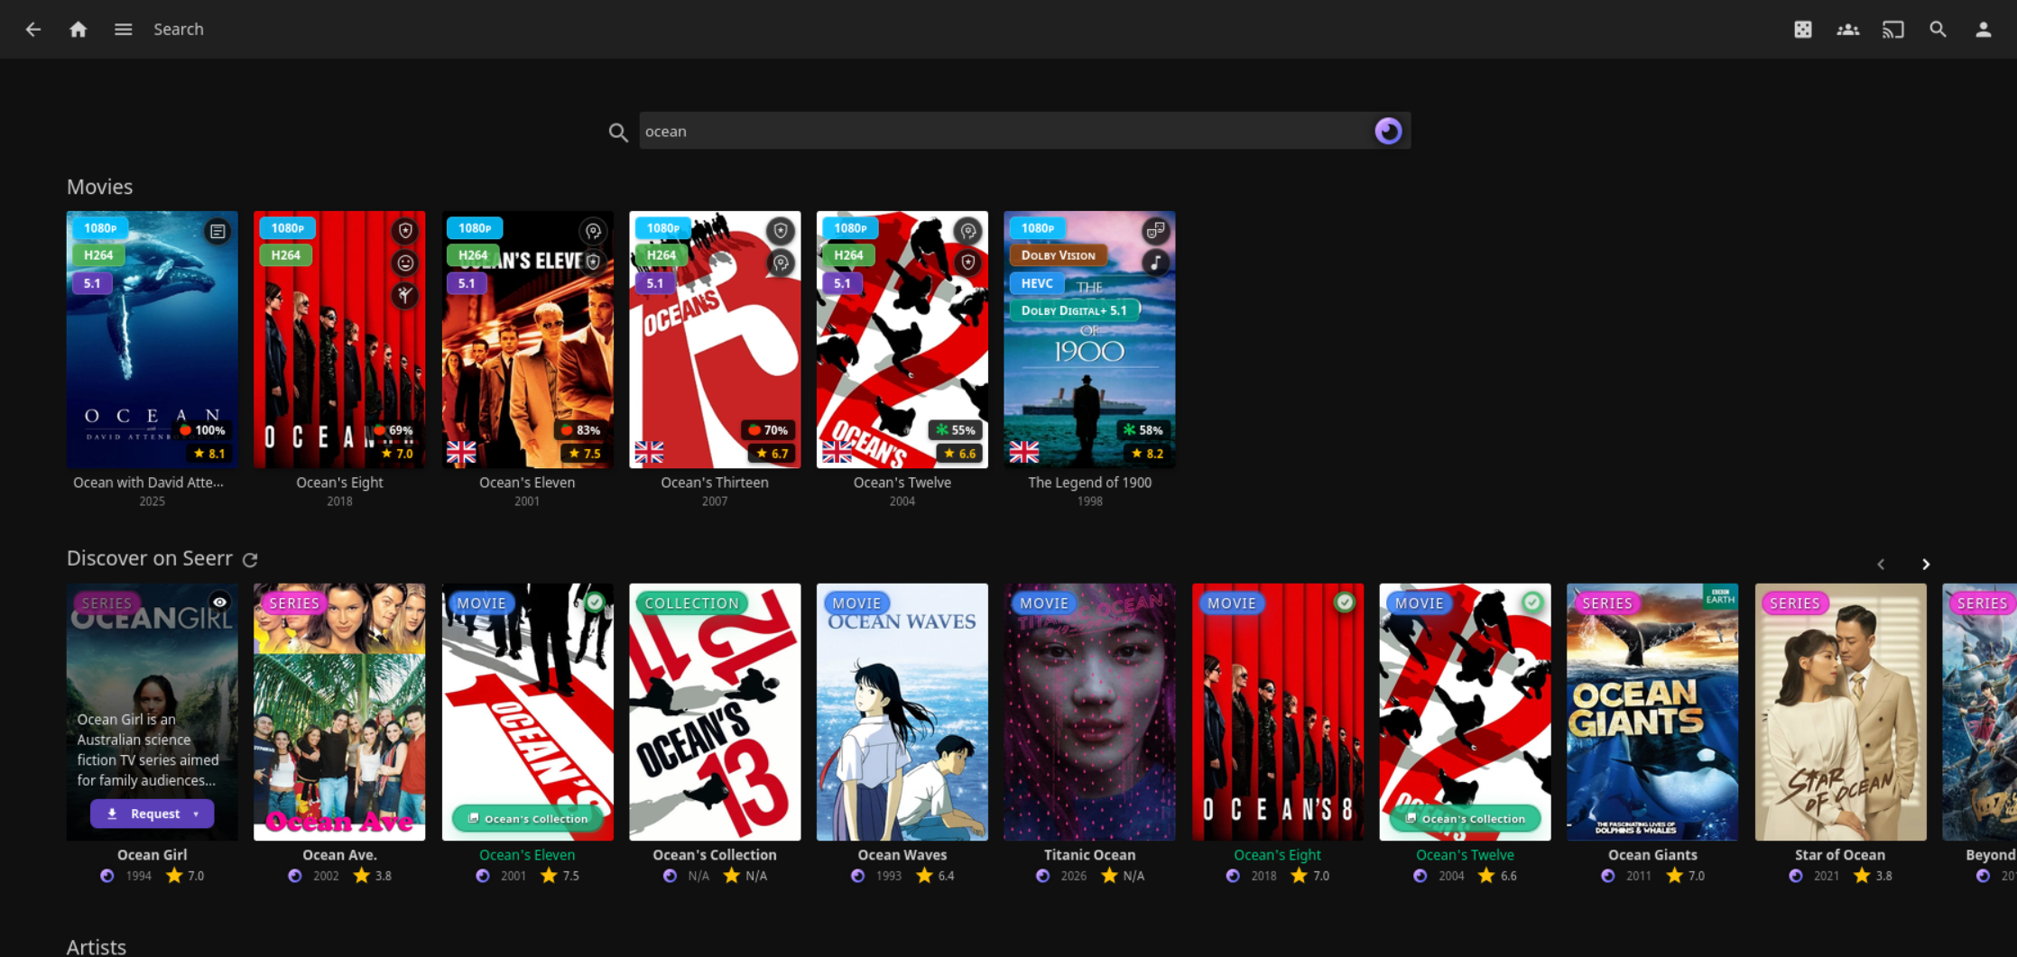The width and height of the screenshot is (2017, 957).
Task: Refresh the Discover on Seerr section
Action: [250, 560]
